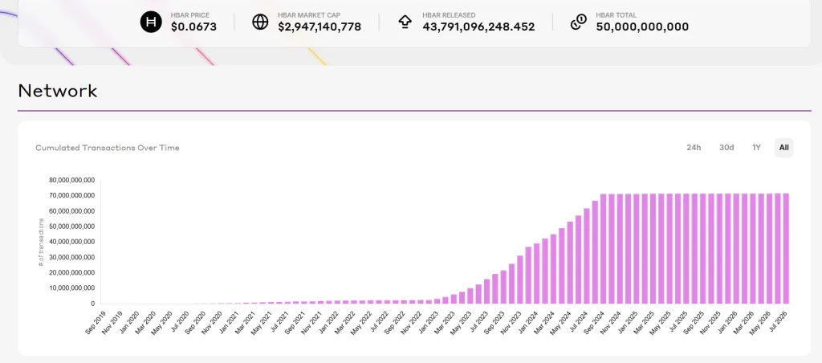
Task: Click the HBAR price value $0.0673
Action: [x=193, y=27]
